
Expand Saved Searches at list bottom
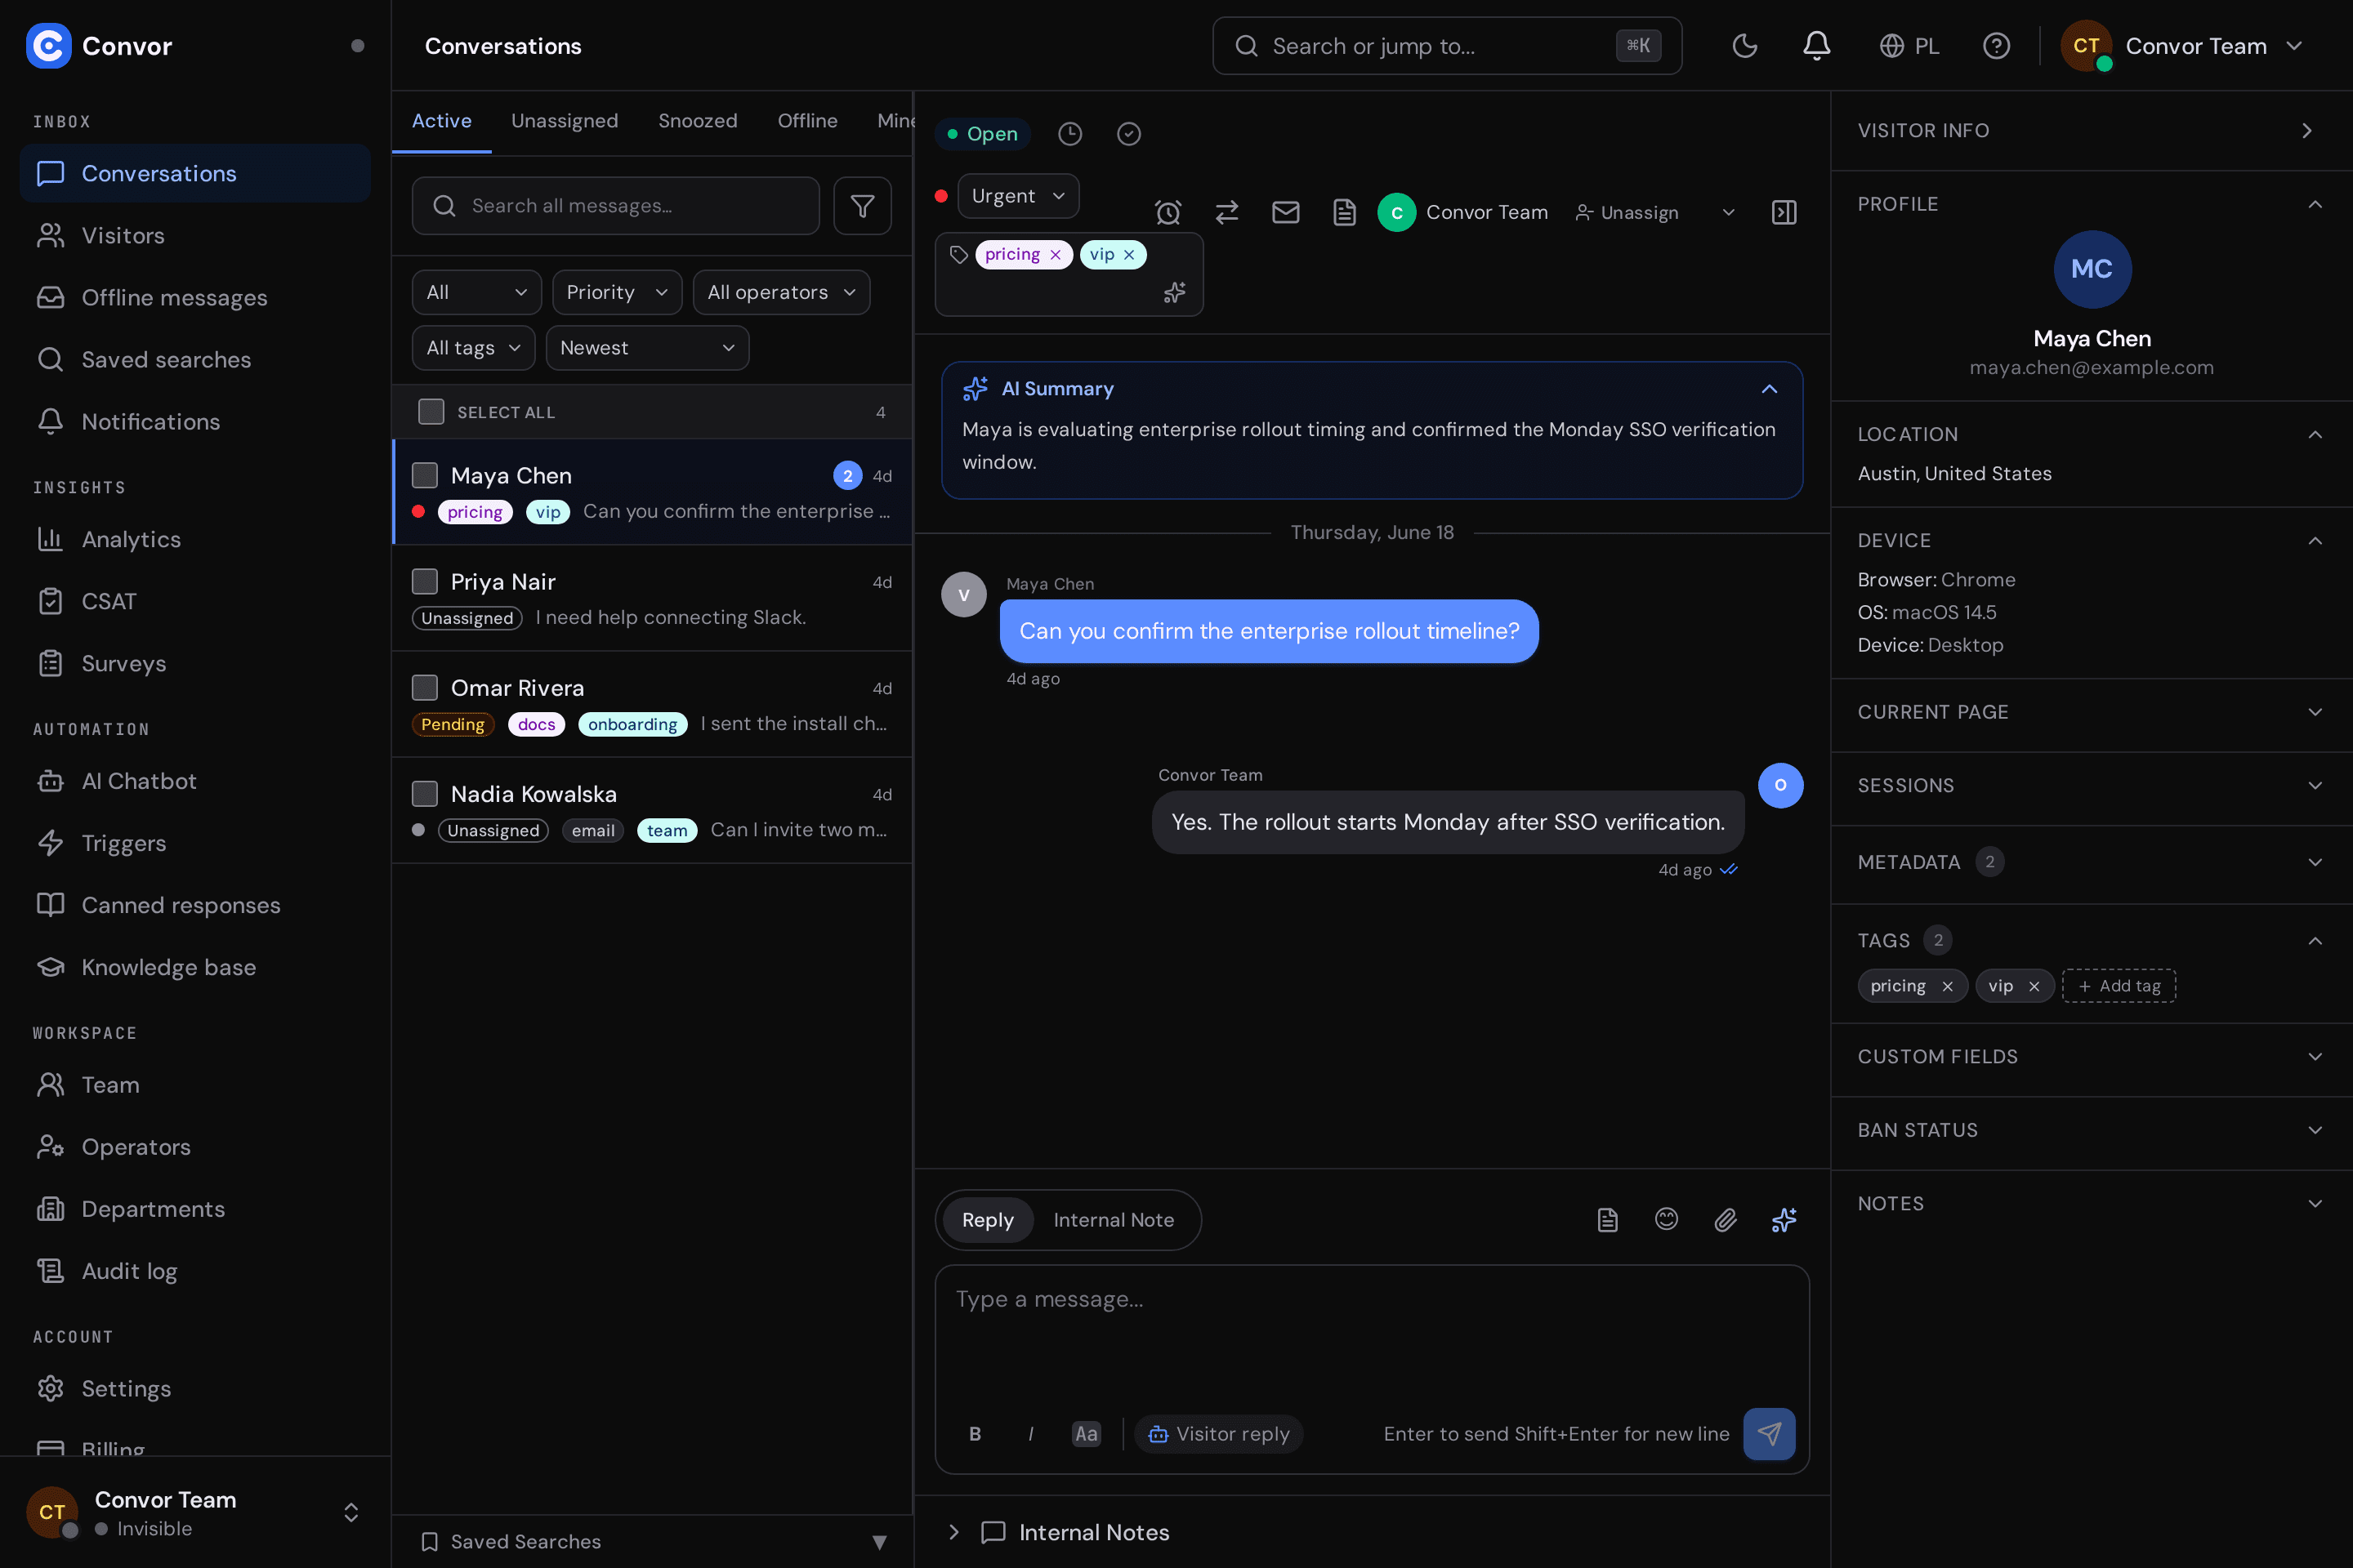(x=652, y=1542)
